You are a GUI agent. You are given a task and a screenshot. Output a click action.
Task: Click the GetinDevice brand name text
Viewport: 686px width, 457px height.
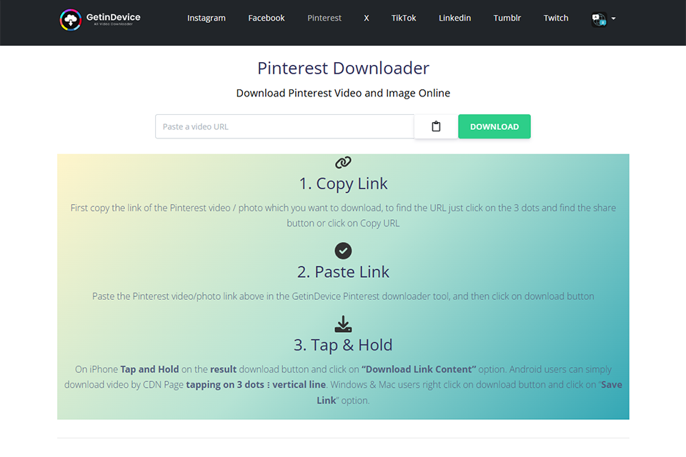pyautogui.click(x=114, y=17)
